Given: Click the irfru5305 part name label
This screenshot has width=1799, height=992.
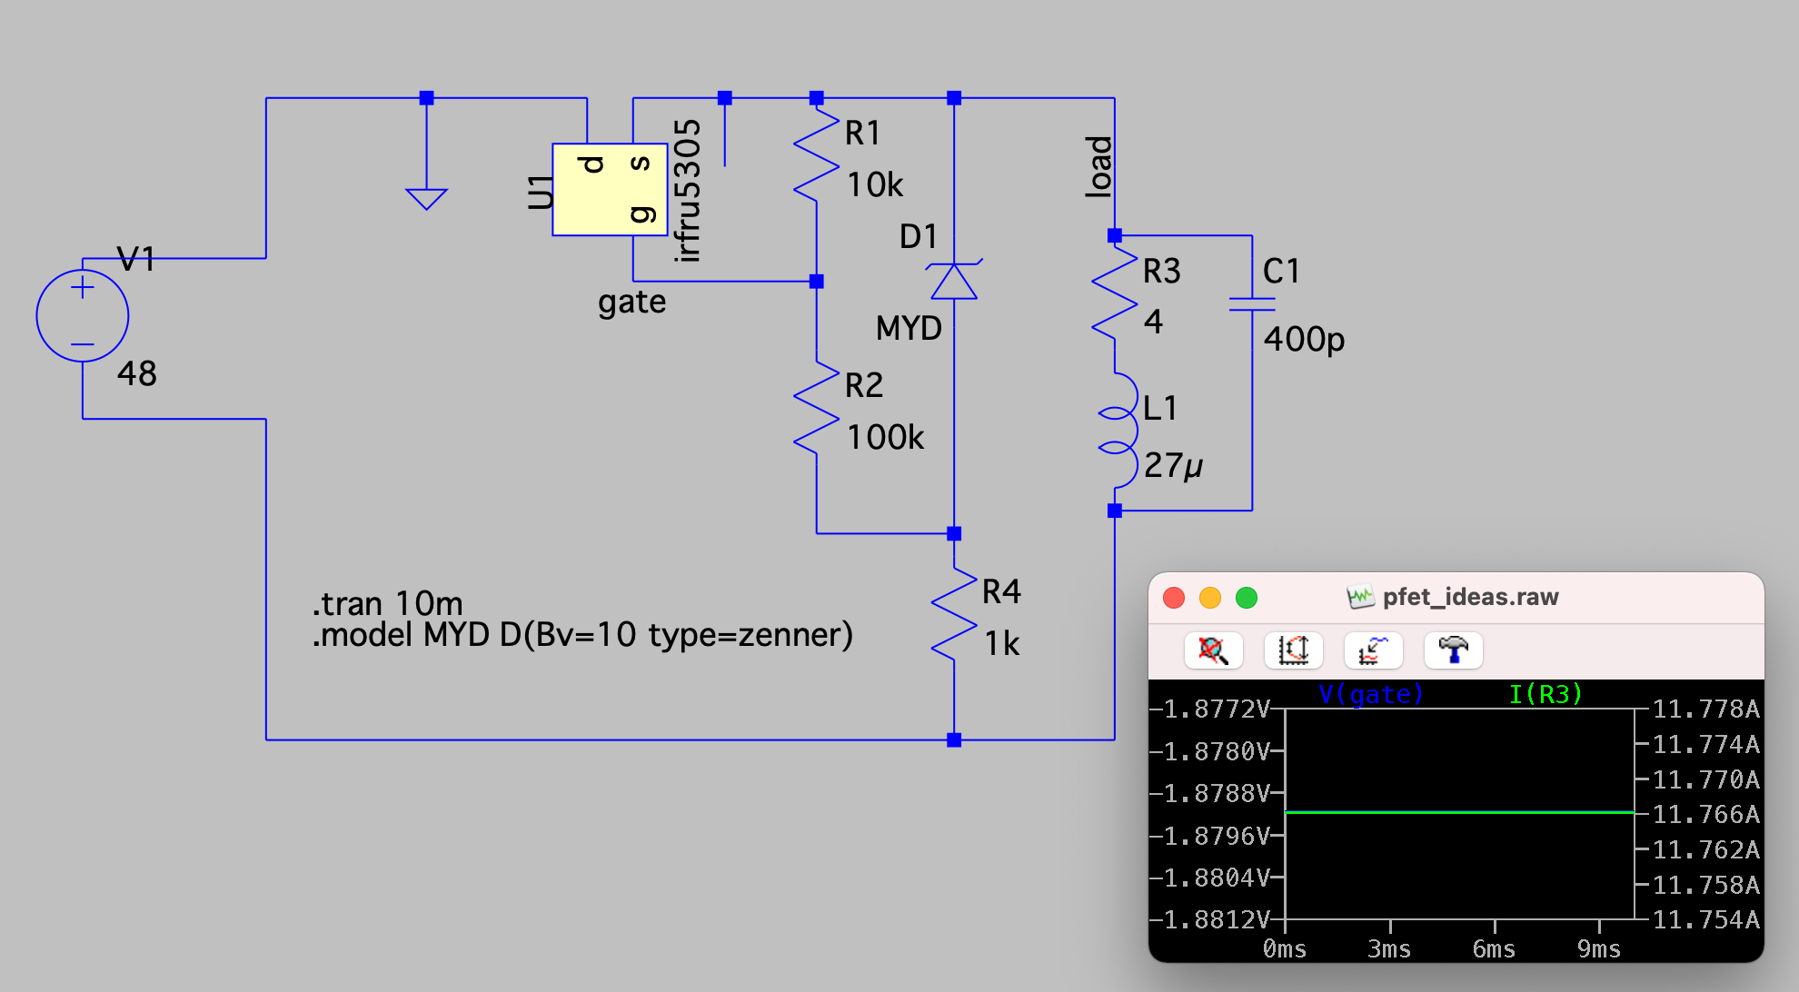Looking at the screenshot, I should pyautogui.click(x=688, y=191).
